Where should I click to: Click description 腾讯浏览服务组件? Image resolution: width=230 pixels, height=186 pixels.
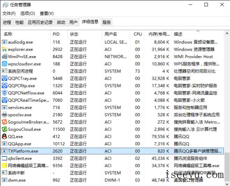191,158
